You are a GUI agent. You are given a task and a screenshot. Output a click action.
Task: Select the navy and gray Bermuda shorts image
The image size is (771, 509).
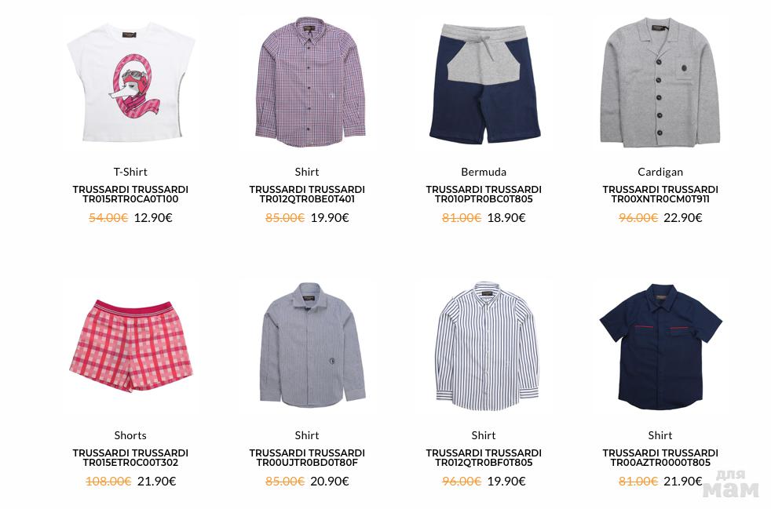(484, 83)
